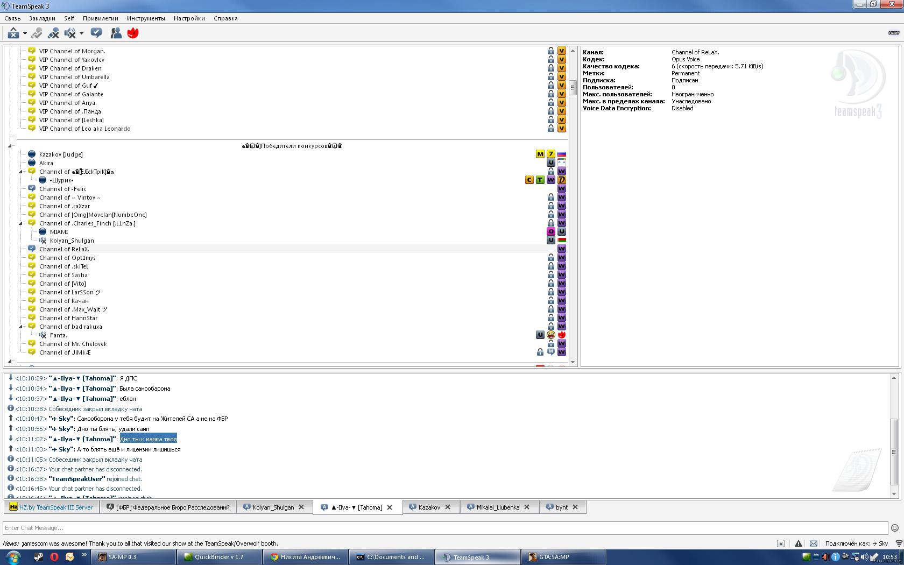Image resolution: width=904 pixels, height=565 pixels.
Task: Select user Kazakov [Judge]
Action: (61, 154)
